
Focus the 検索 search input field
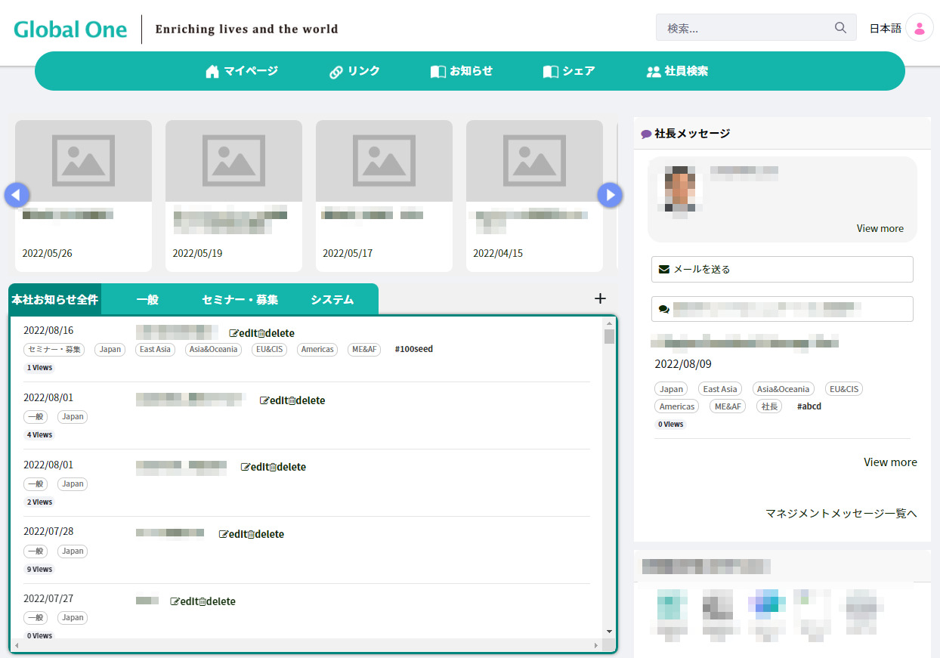click(744, 28)
